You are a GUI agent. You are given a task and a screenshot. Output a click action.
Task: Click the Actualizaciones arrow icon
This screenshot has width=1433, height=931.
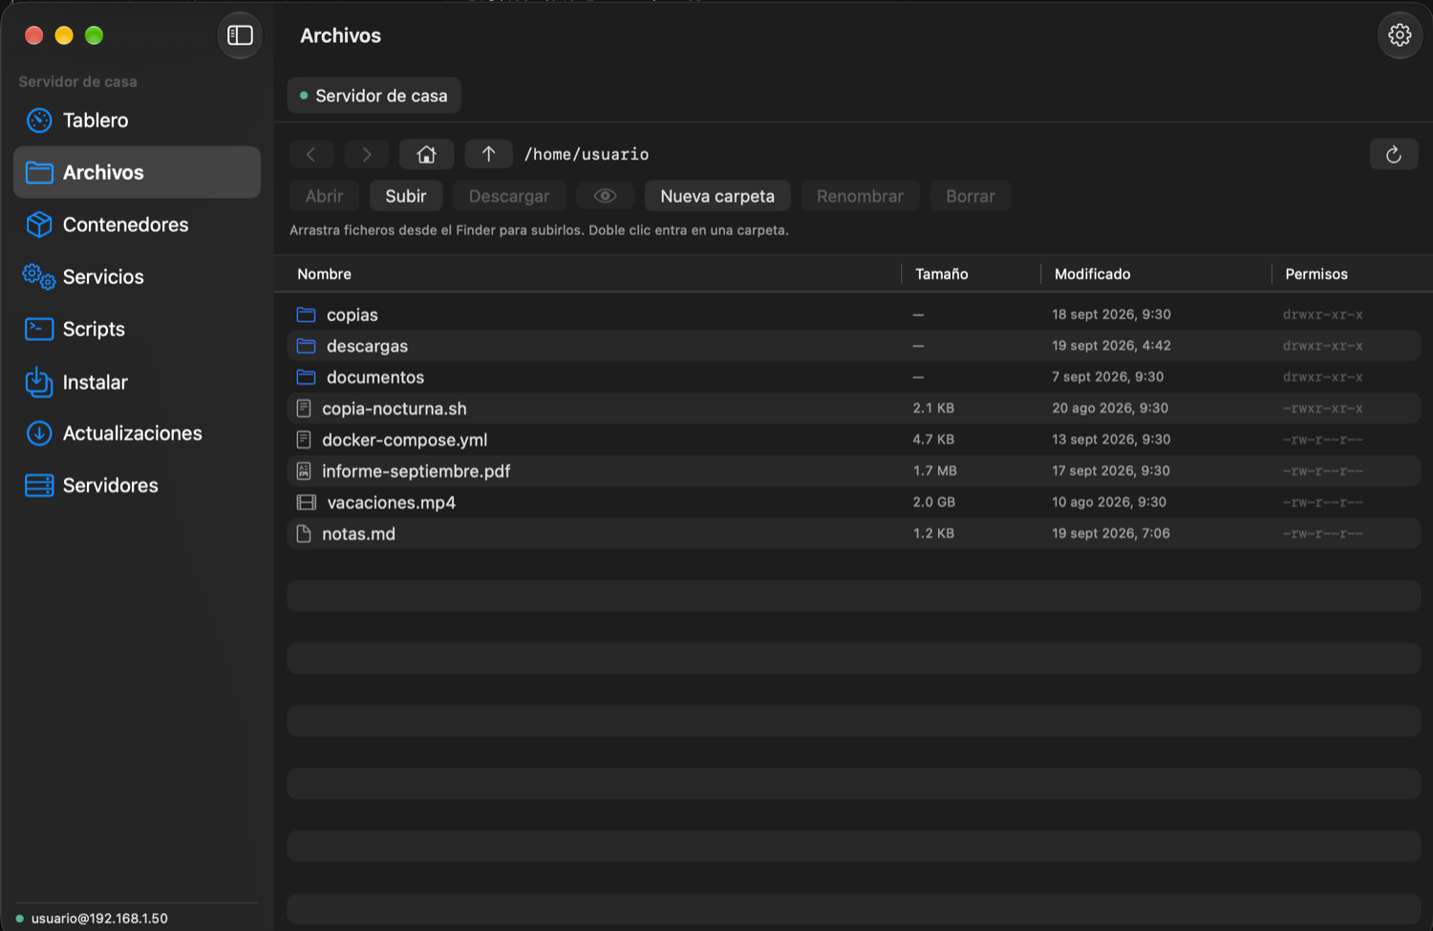click(39, 433)
